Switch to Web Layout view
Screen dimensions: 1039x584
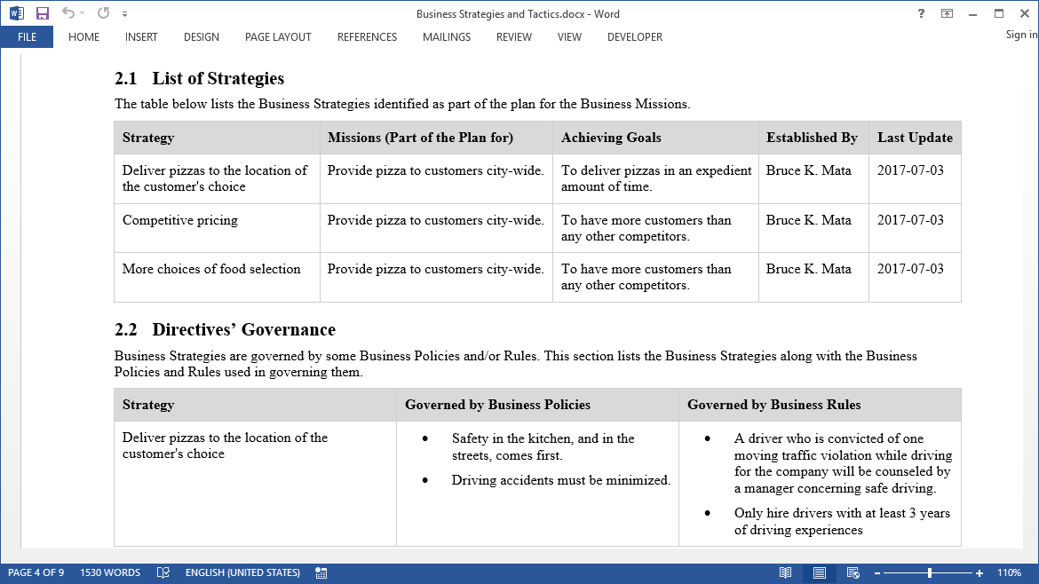[x=853, y=573]
